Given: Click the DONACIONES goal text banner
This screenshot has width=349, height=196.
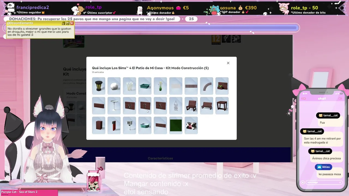Looking at the screenshot, I should (x=92, y=19).
